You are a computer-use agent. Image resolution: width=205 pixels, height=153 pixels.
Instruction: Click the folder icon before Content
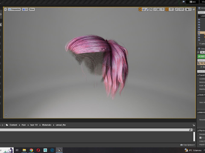tap(7, 125)
